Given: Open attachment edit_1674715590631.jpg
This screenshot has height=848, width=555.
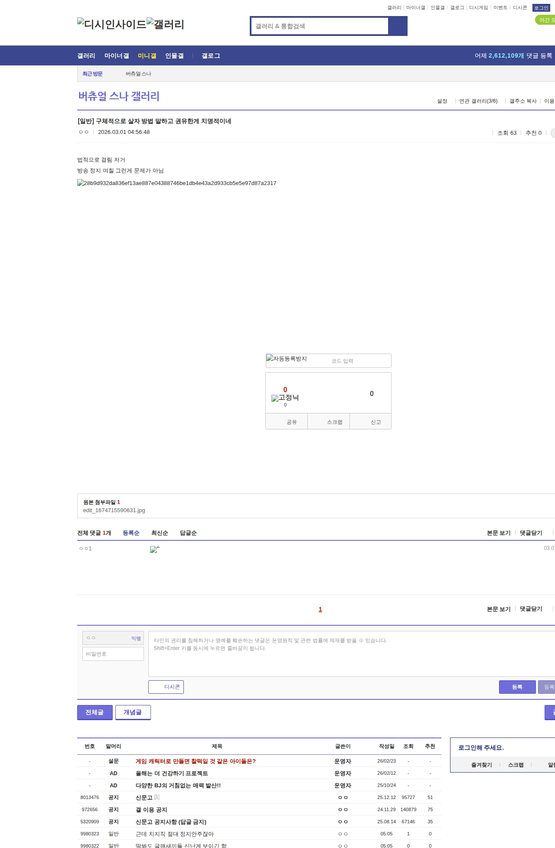Looking at the screenshot, I should point(114,510).
